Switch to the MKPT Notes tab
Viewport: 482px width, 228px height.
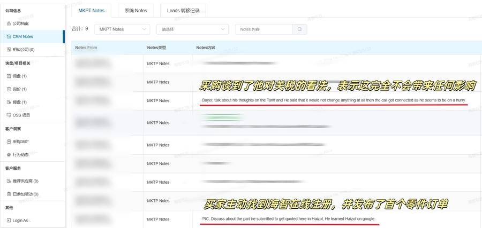tap(91, 11)
